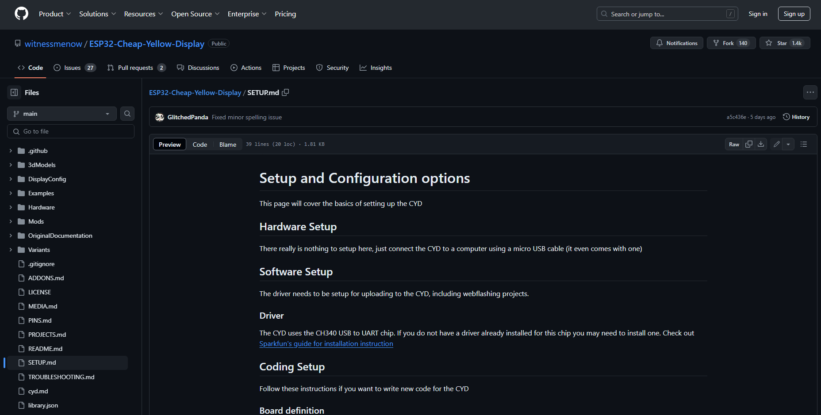Star this repository
Screen dimensions: 821x415
point(785,43)
